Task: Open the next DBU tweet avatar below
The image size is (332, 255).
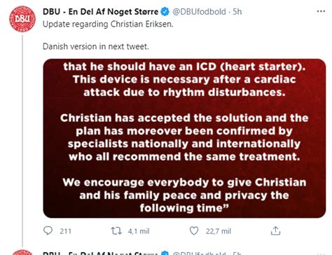Action: (x=22, y=252)
